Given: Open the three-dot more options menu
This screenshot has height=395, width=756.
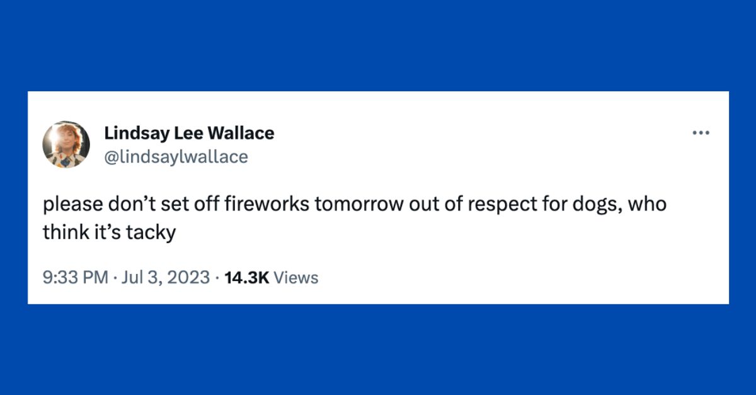Looking at the screenshot, I should tap(701, 133).
